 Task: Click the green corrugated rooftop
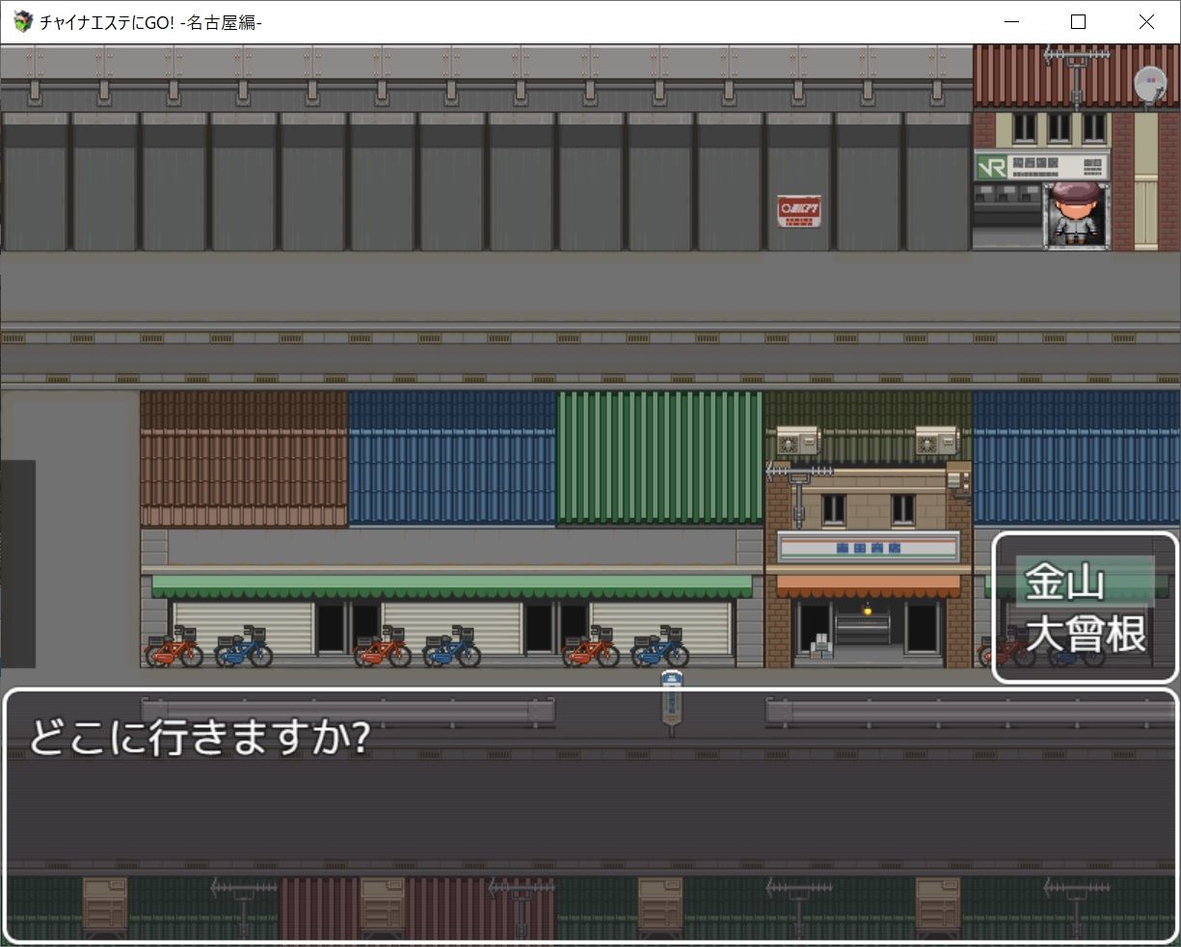pyautogui.click(x=659, y=457)
